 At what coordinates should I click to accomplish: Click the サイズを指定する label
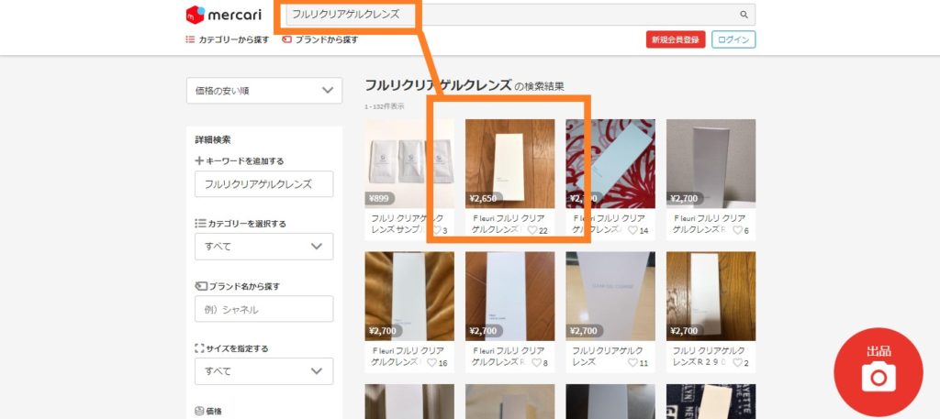231,348
